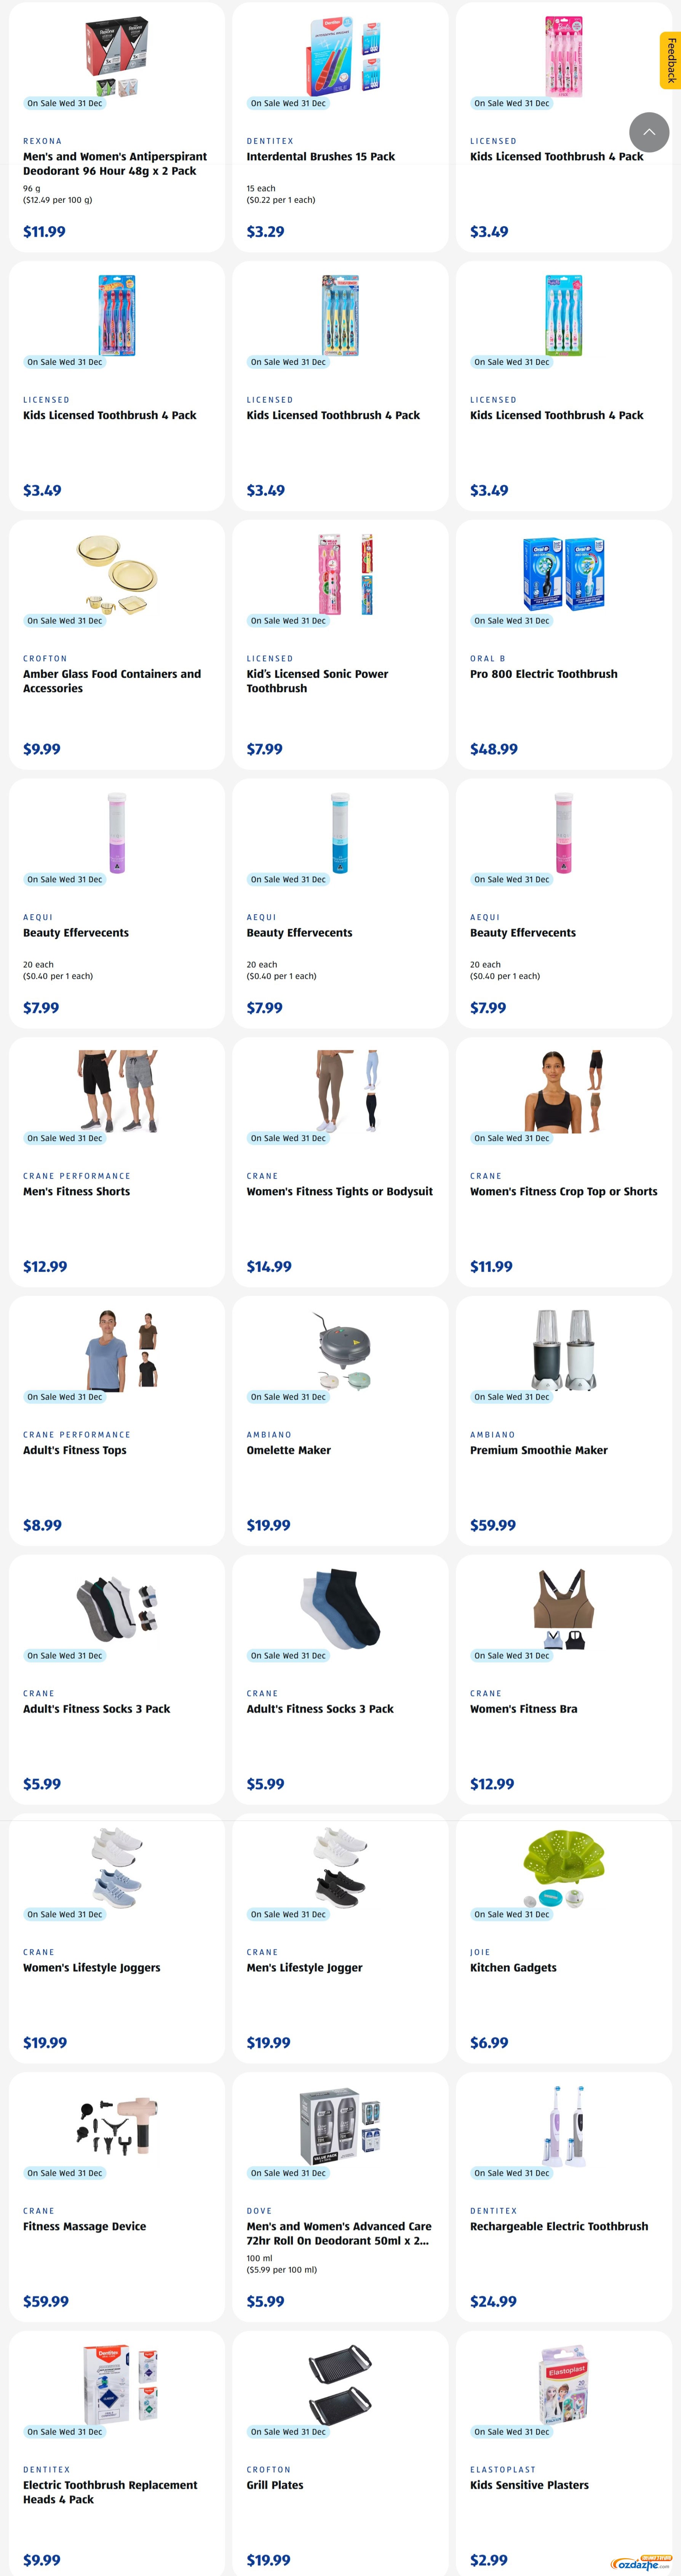Image resolution: width=681 pixels, height=2576 pixels.
Task: Open Dentitex Interdental Brushes 15 Pack
Action: pos(321,157)
